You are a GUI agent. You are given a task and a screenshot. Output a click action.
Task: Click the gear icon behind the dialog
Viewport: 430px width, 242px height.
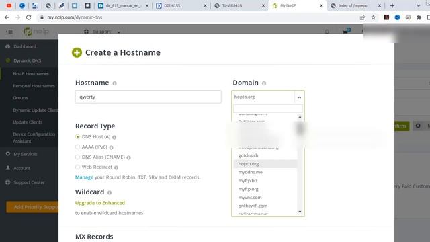point(418,126)
